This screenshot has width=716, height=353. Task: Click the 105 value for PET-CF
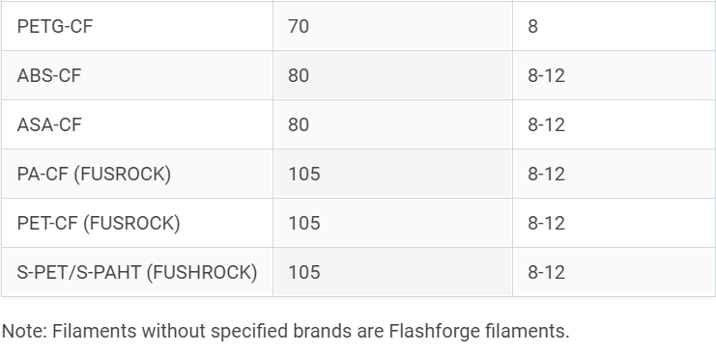pyautogui.click(x=304, y=223)
